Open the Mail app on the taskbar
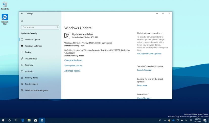The image size is (209, 123). pyautogui.click(x=35, y=120)
